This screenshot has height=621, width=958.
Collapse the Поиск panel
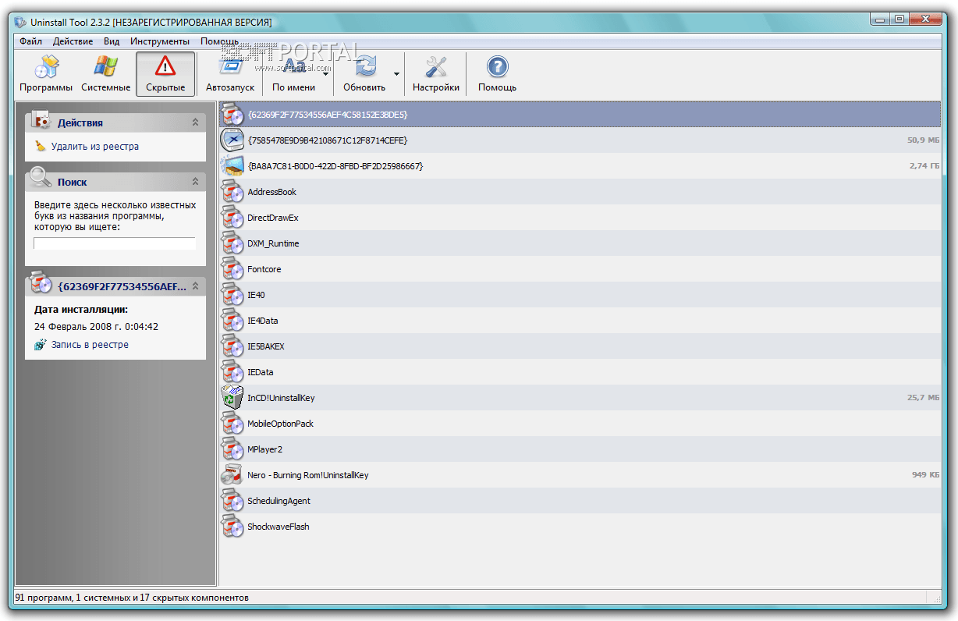tap(195, 182)
